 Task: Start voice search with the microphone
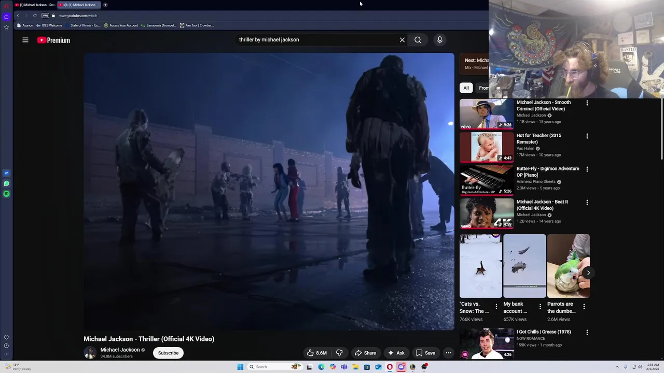(440, 40)
